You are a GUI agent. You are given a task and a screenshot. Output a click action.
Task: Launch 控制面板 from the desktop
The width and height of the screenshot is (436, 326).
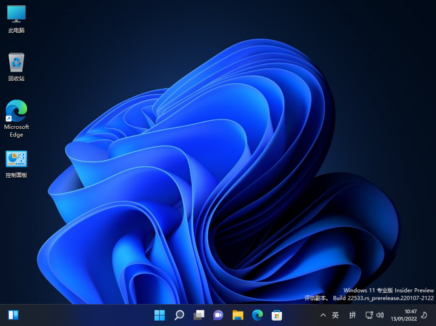16,161
